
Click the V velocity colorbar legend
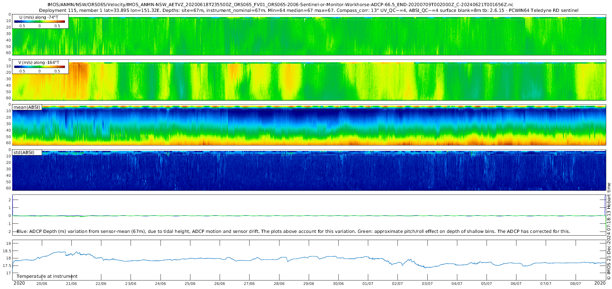point(39,67)
